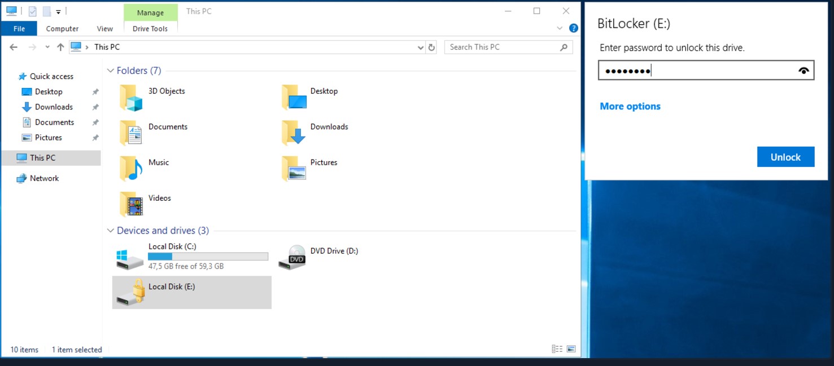Viewport: 834px width, 366px height.
Task: Open the File menu
Action: click(x=19, y=29)
